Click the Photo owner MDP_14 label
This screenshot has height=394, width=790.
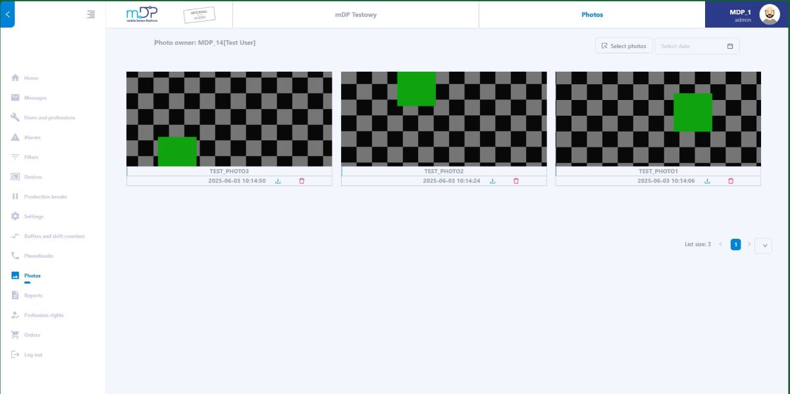[205, 43]
